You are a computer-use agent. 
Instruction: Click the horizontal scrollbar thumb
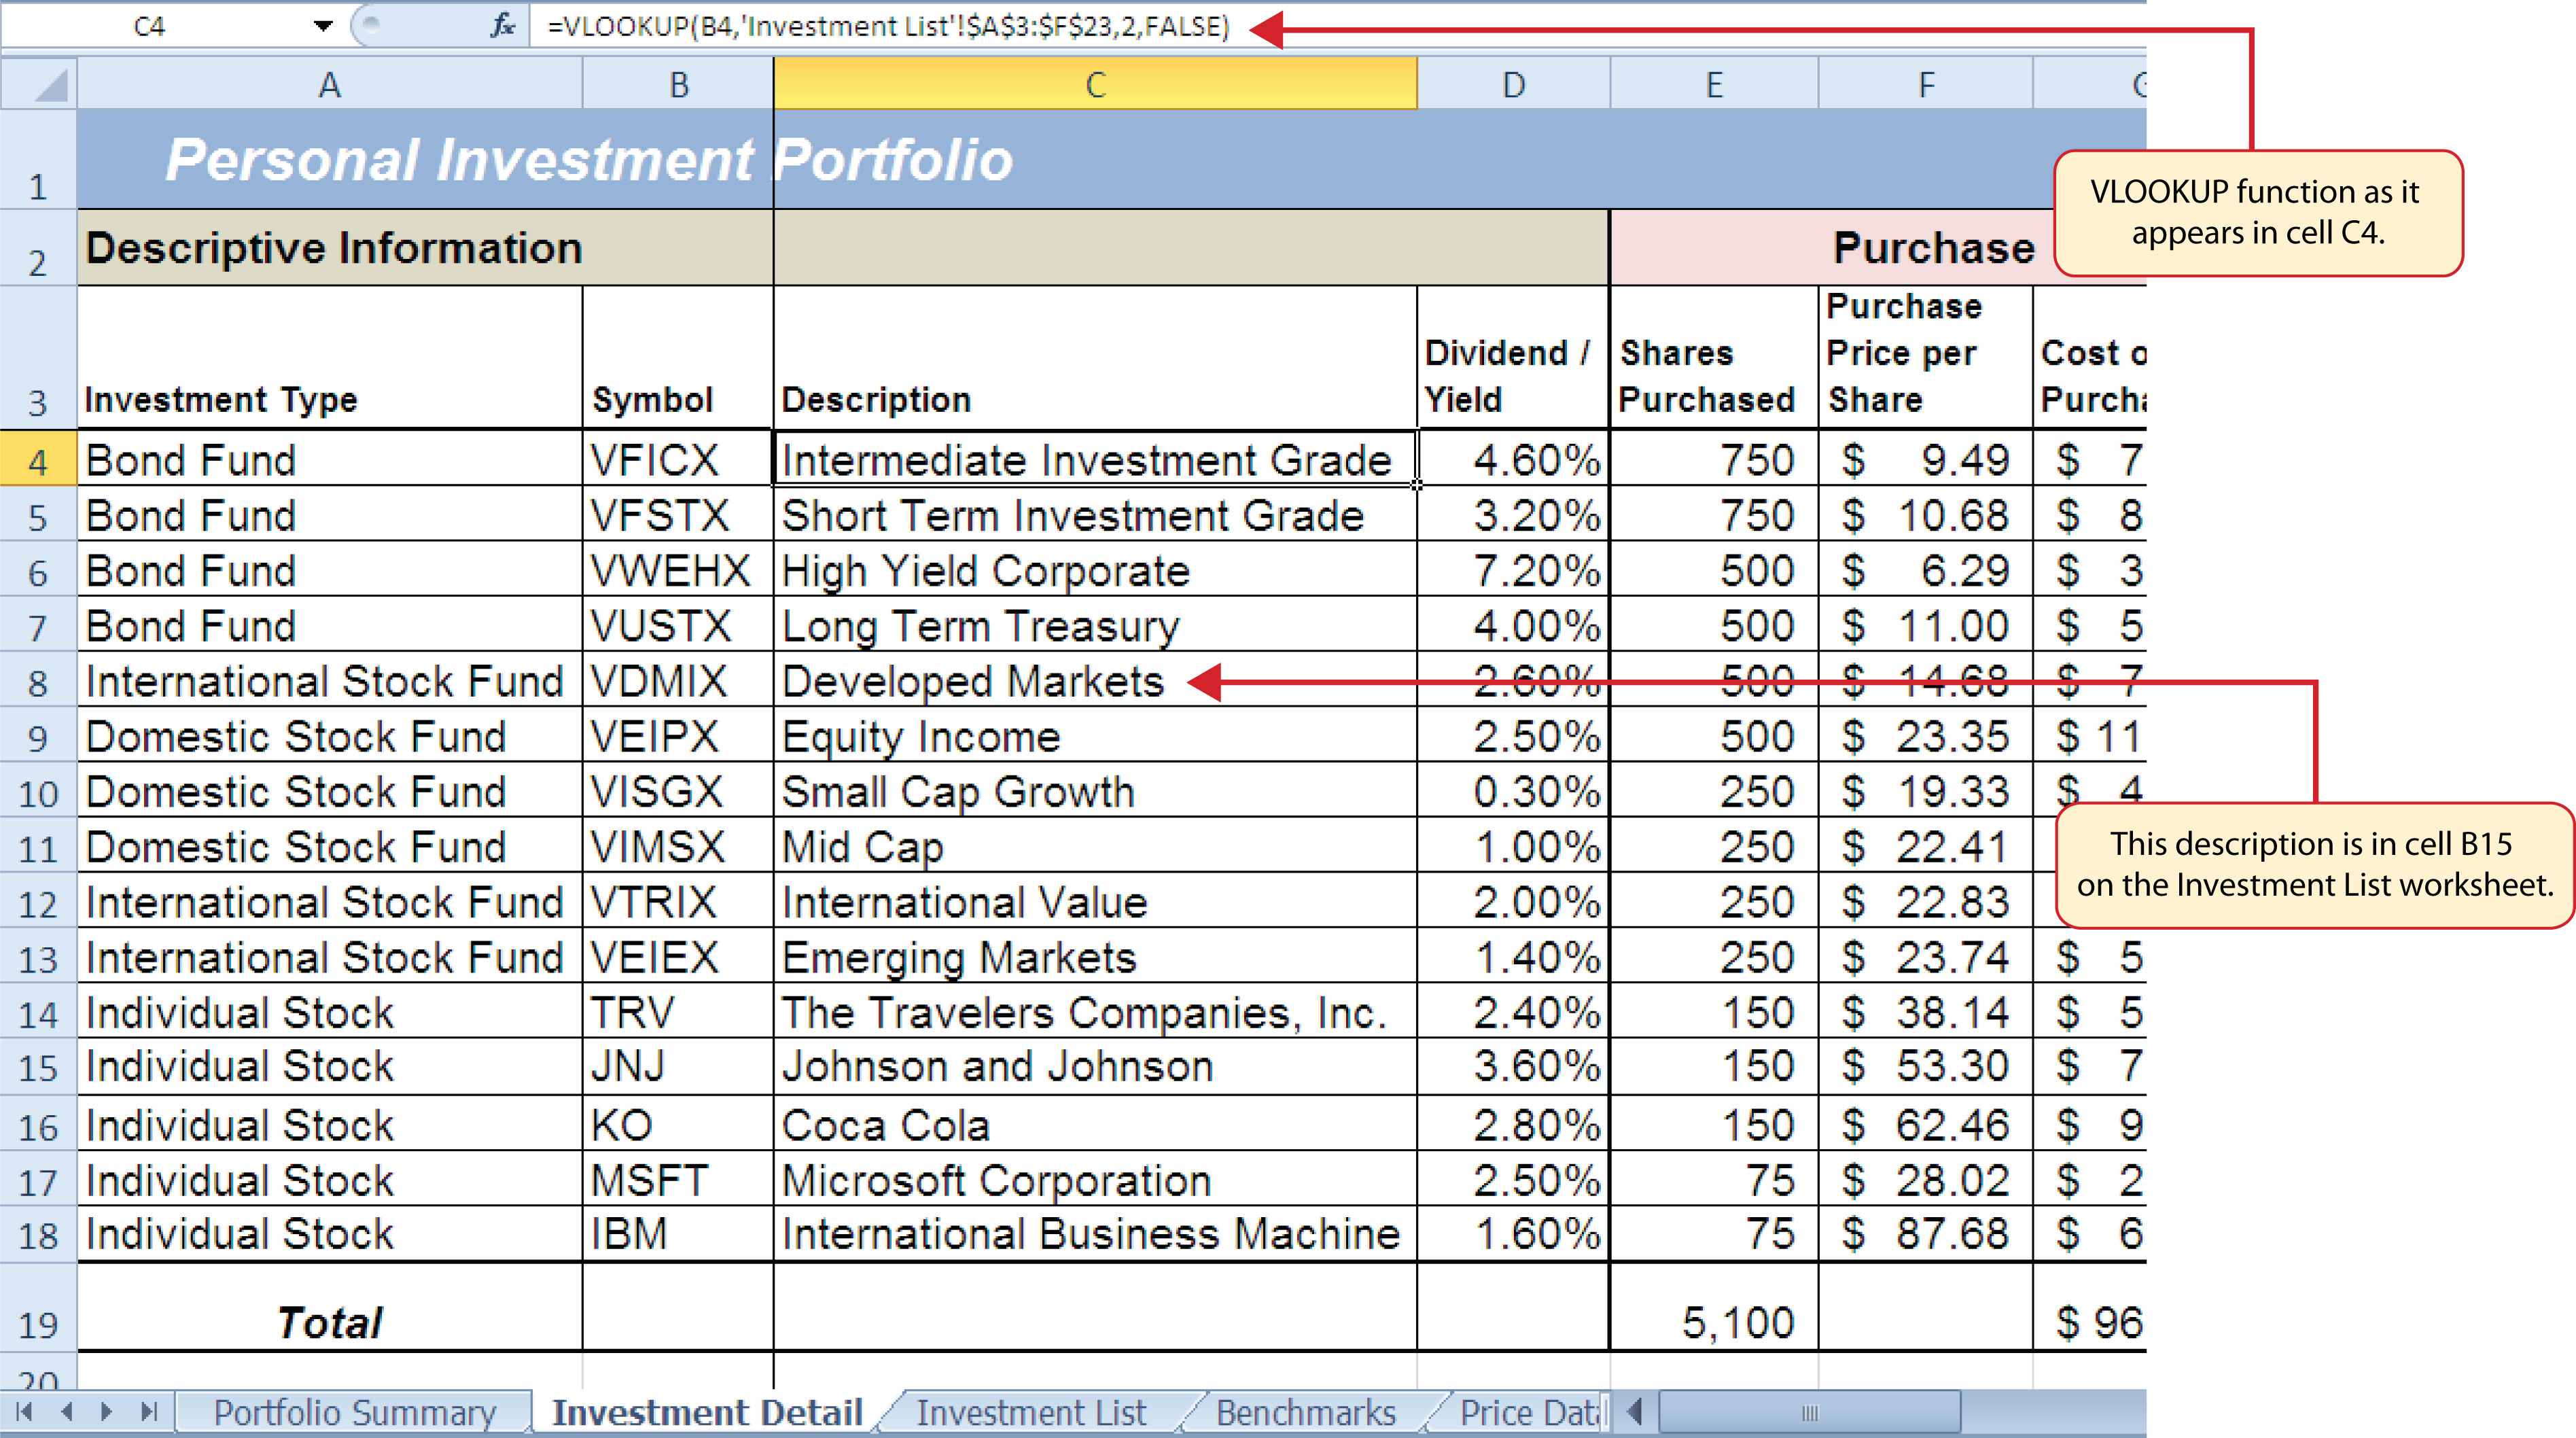(1809, 1412)
